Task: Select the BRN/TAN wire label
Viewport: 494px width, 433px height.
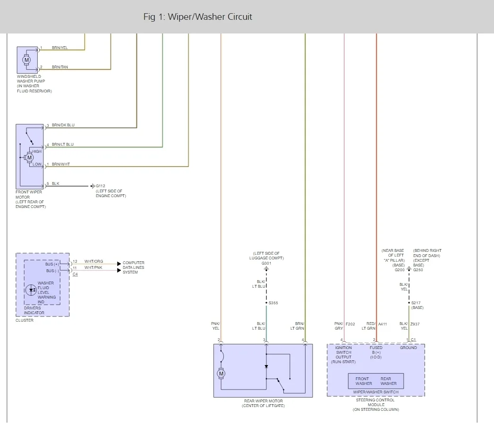Action: (x=60, y=67)
